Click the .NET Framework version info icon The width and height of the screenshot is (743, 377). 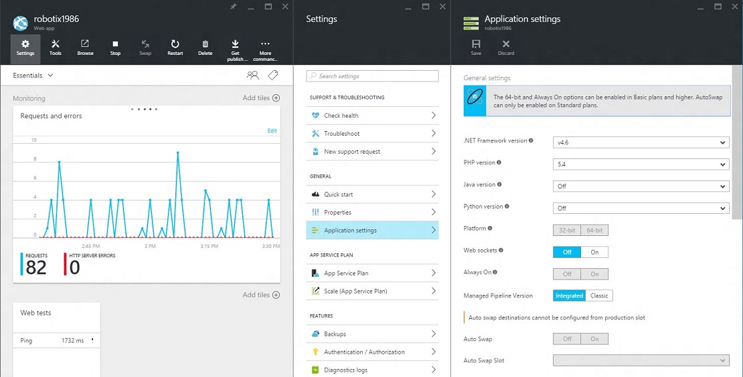tap(531, 140)
